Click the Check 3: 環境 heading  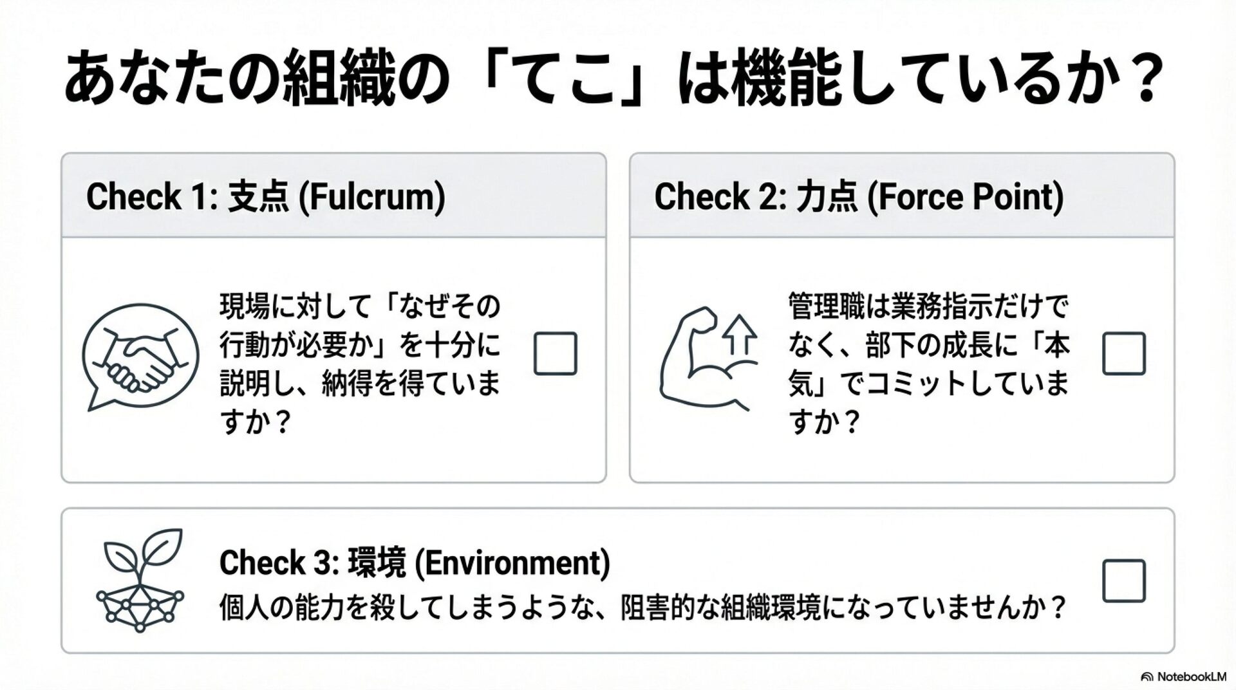point(414,563)
